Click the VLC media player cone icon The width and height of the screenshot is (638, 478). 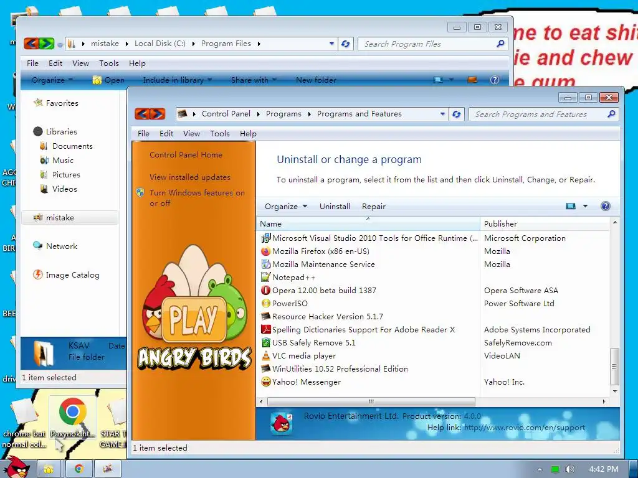[265, 355]
